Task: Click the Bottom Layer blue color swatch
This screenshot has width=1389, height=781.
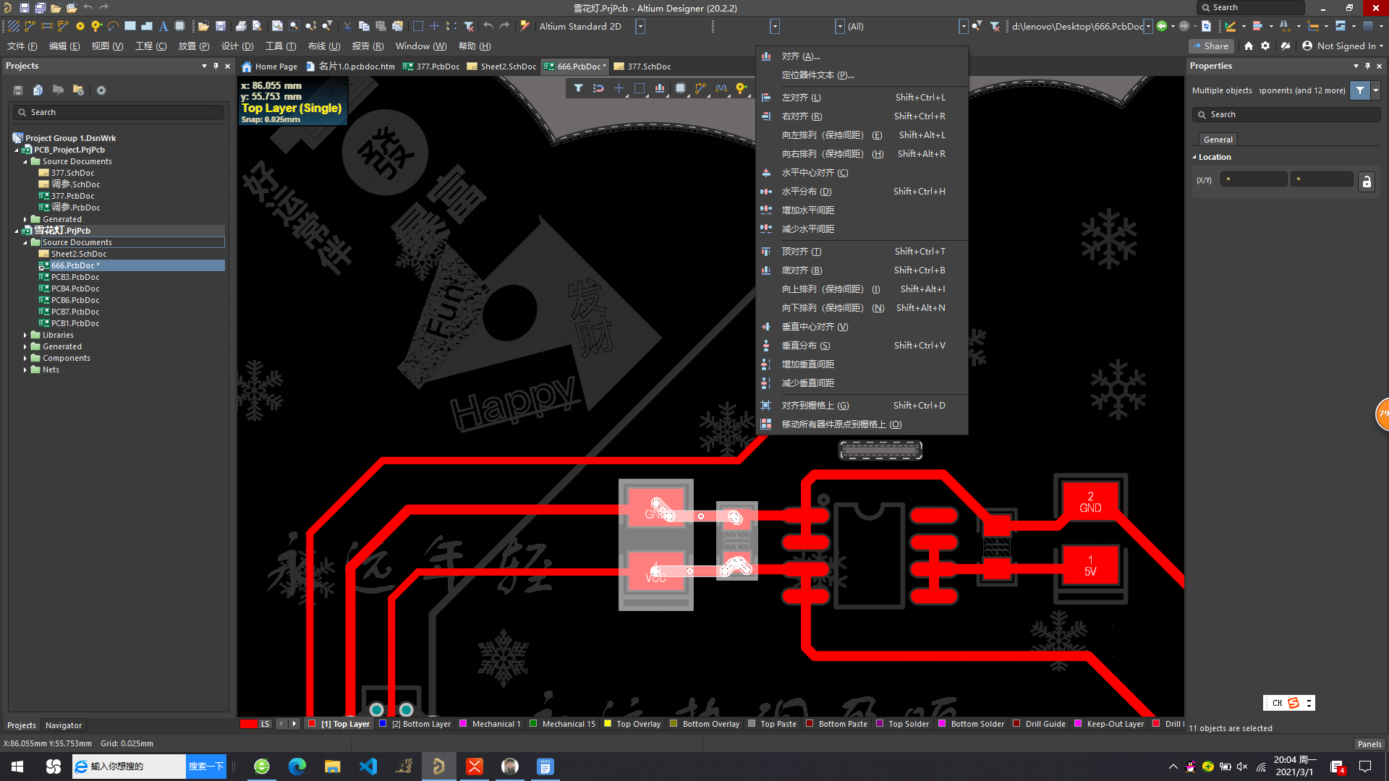Action: [383, 724]
